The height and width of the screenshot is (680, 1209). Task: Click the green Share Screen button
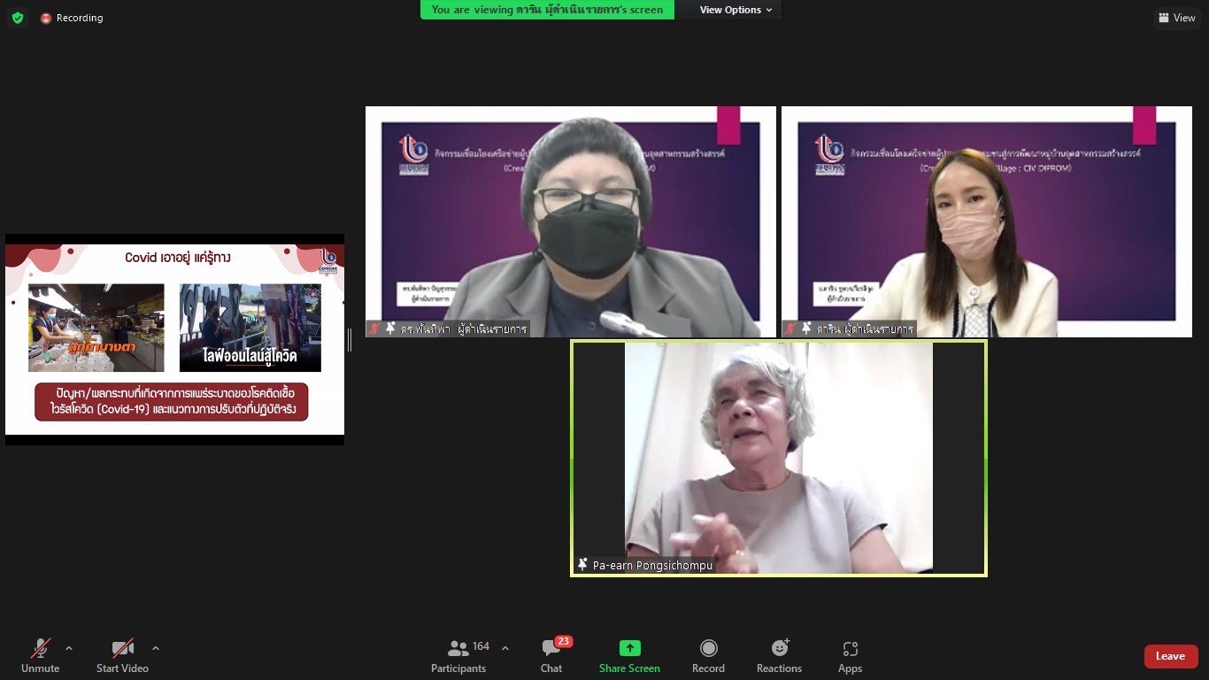pyautogui.click(x=629, y=656)
